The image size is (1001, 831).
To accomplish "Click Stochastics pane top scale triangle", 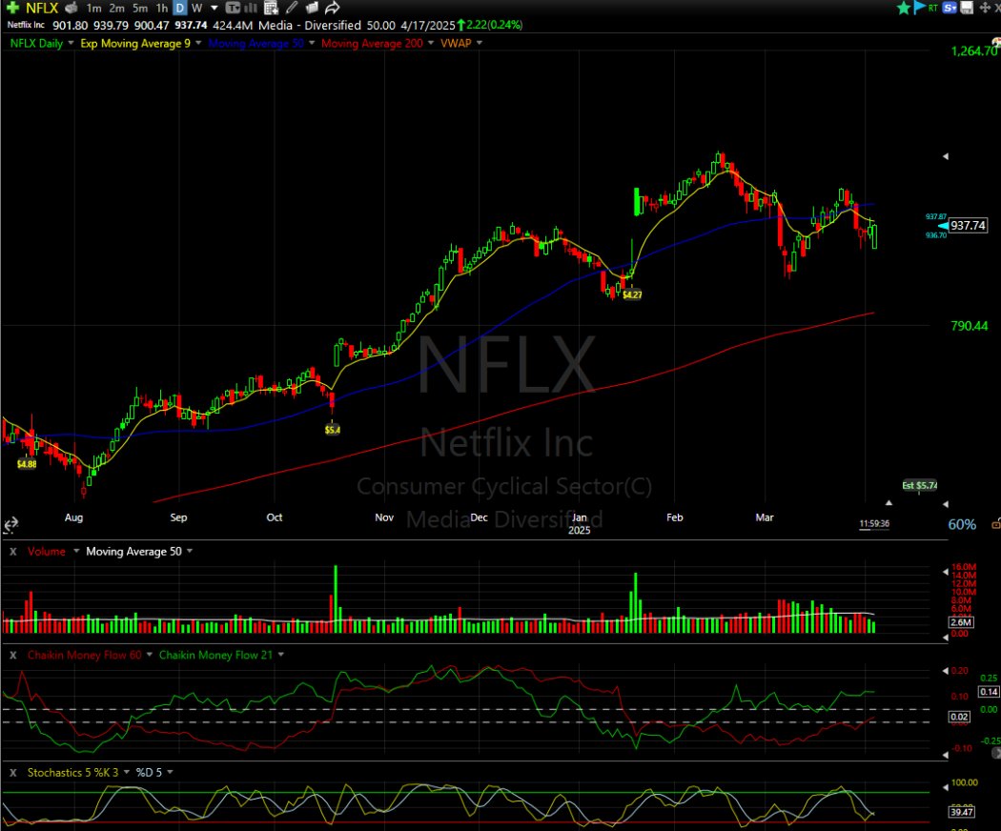I will point(946,785).
